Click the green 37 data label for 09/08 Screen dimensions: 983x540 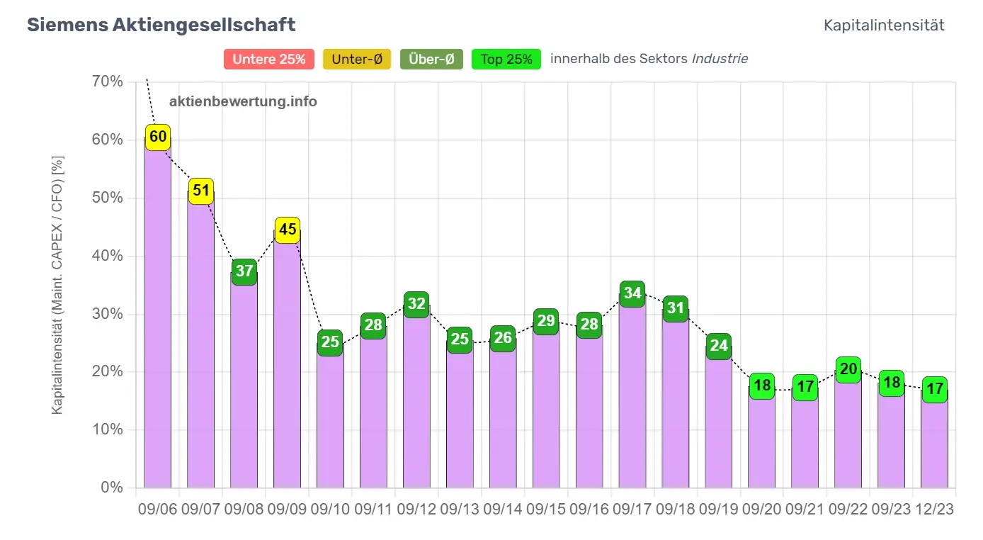coord(244,271)
